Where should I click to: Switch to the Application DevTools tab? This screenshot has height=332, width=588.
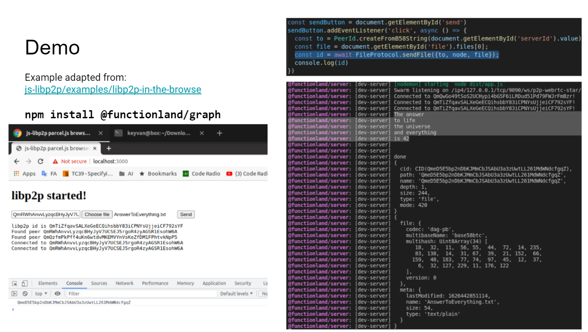(214, 283)
